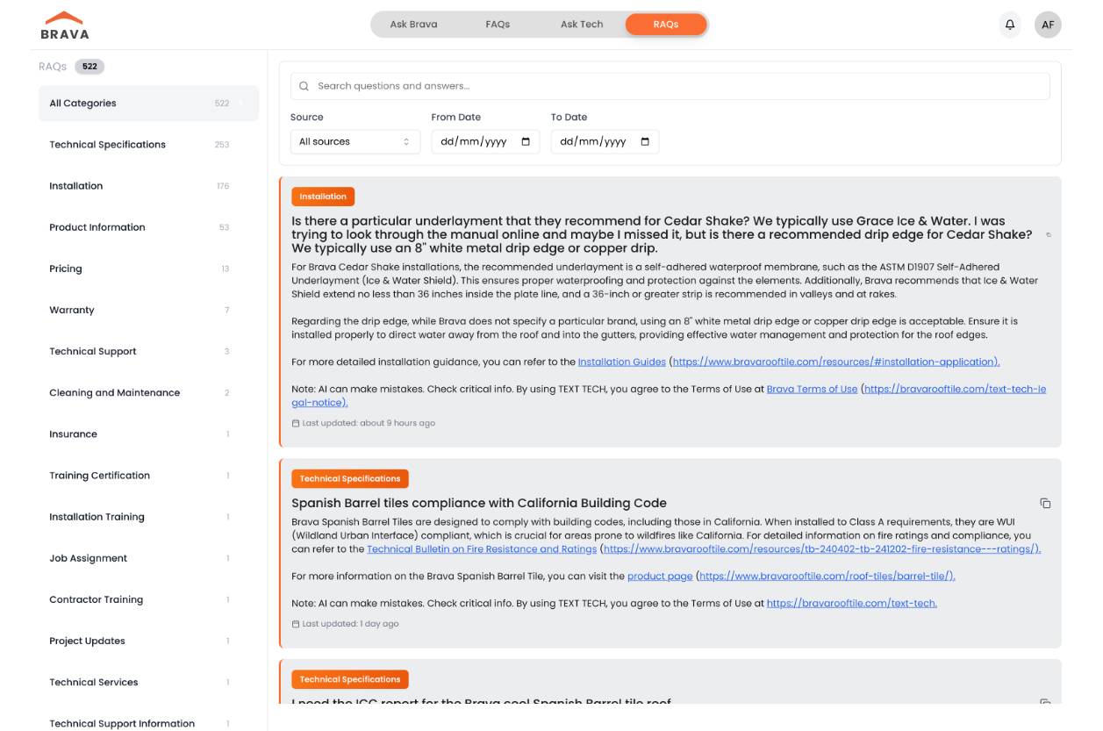Filter by Product Information category

[x=148, y=227]
